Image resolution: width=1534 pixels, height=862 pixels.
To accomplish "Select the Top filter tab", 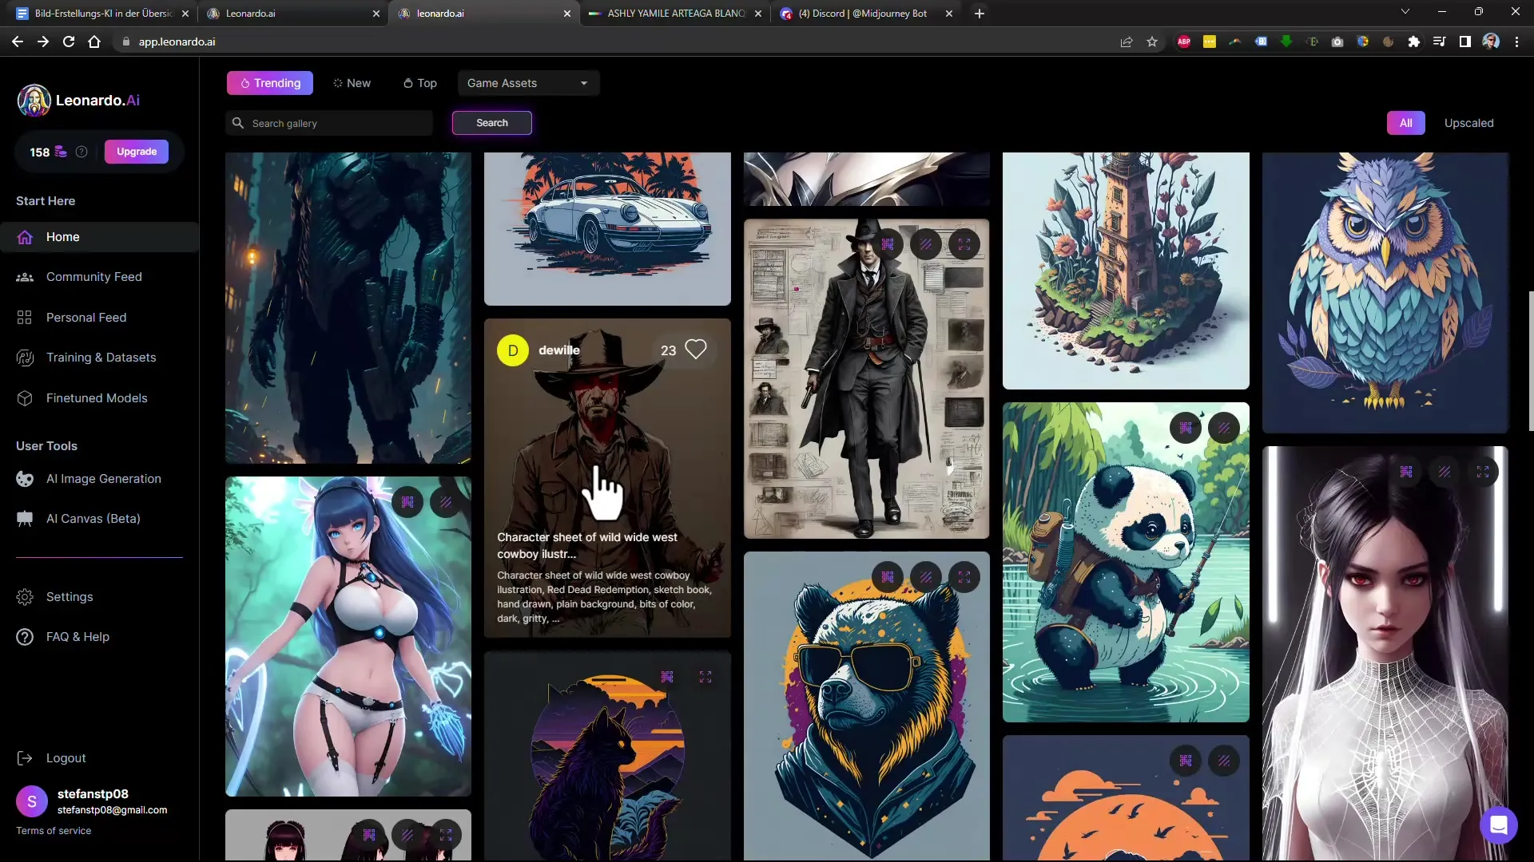I will coord(420,83).
